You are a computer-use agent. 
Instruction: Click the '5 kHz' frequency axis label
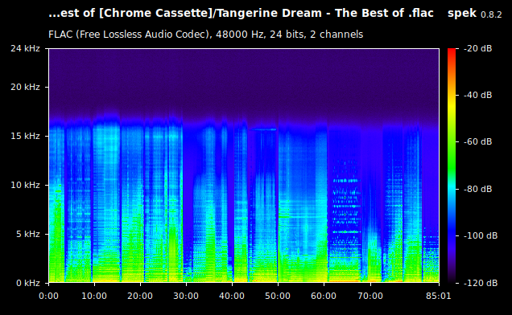click(27, 234)
